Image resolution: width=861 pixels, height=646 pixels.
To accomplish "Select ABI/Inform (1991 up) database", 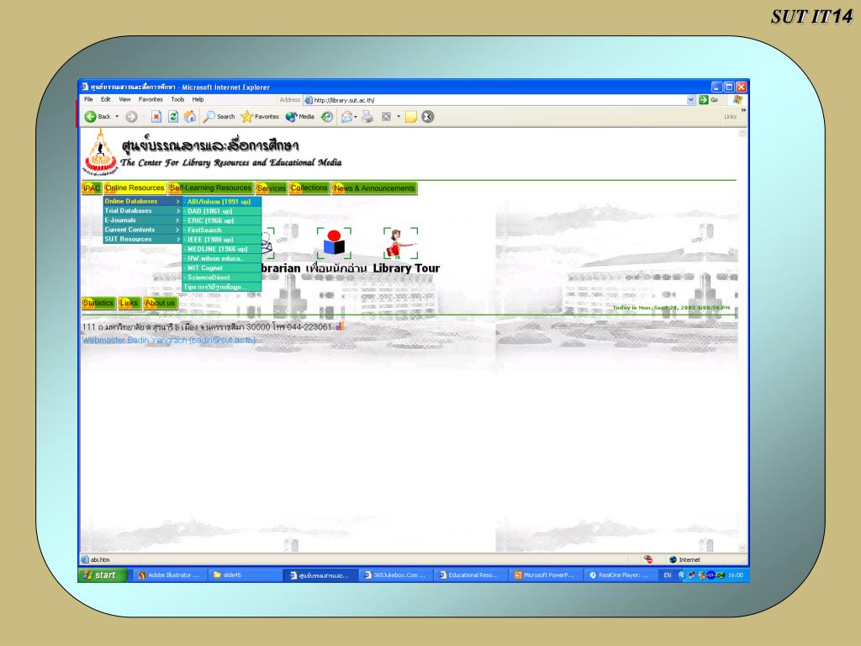I will 222,202.
